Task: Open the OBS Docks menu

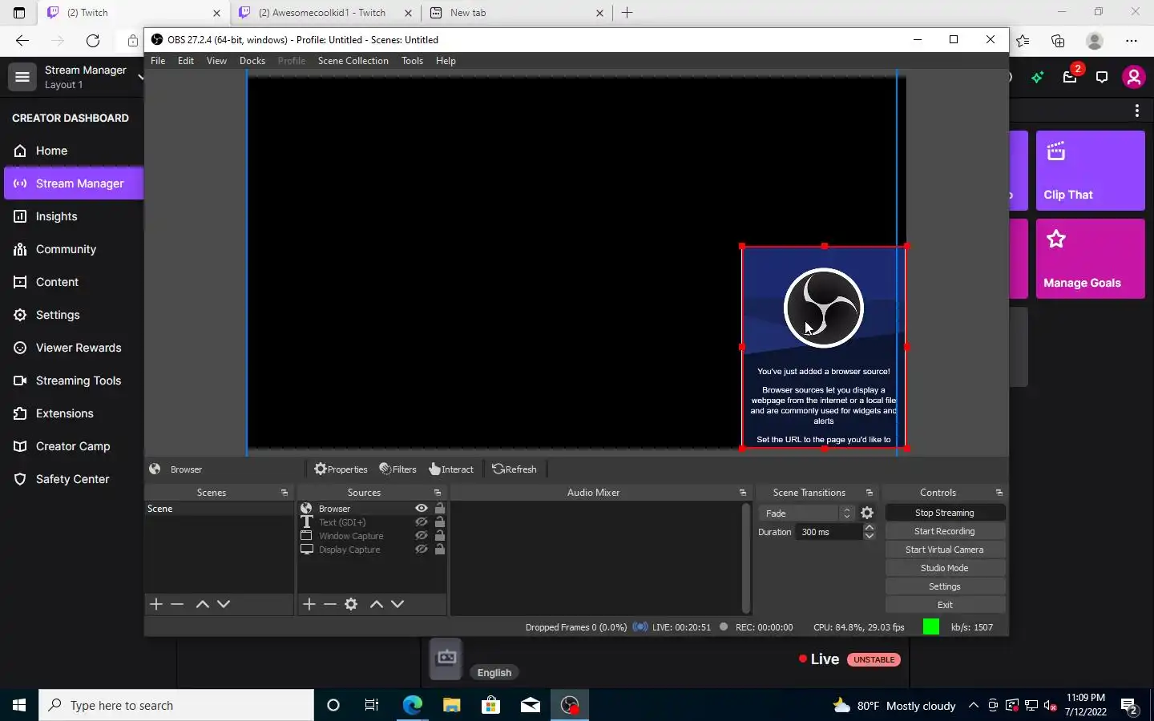Action: pos(252,61)
